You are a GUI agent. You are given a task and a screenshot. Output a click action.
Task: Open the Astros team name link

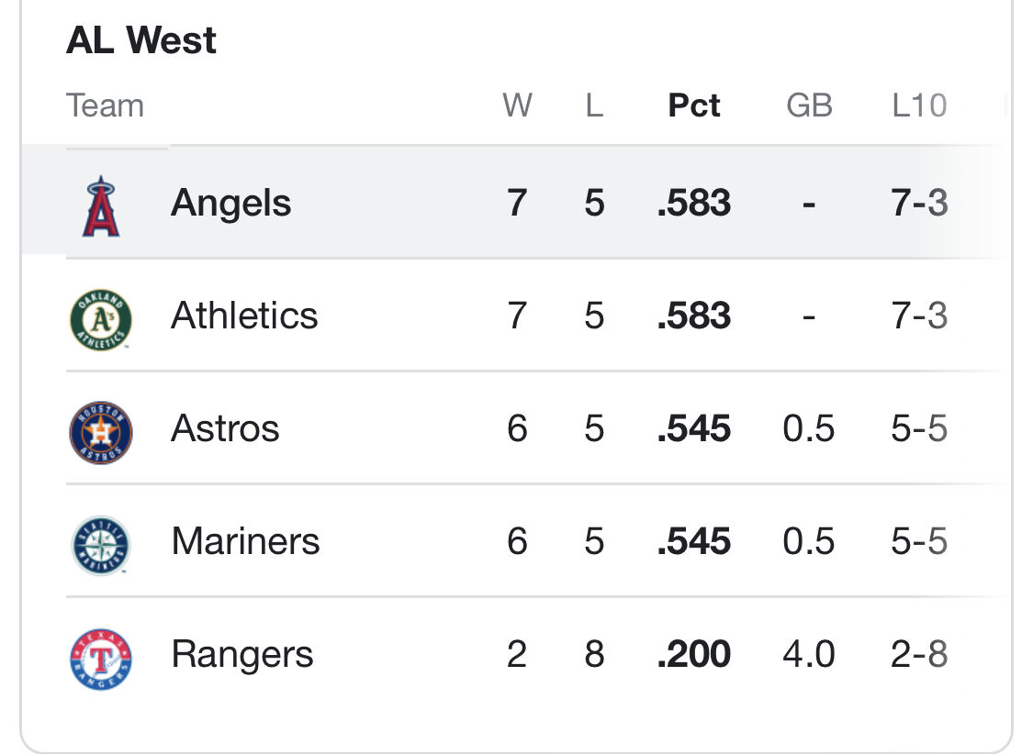225,428
